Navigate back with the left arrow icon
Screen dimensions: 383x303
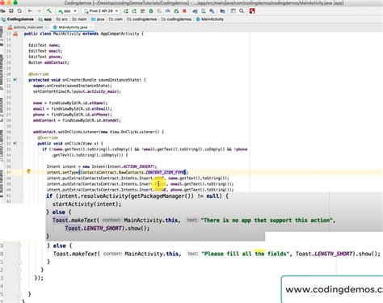[x=30, y=11]
